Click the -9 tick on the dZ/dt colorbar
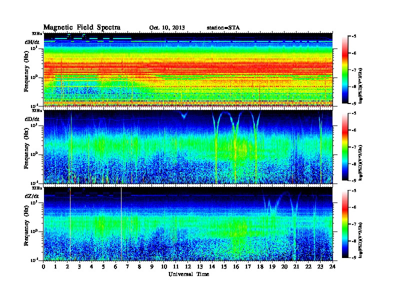 tap(354, 257)
